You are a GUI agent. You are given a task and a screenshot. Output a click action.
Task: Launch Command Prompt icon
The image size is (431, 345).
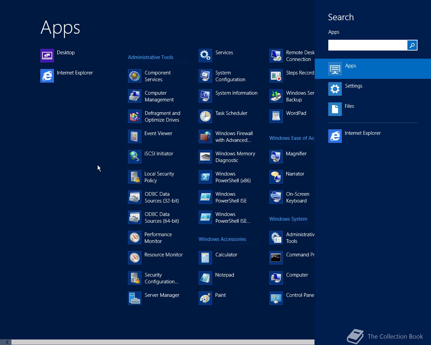tap(276, 258)
